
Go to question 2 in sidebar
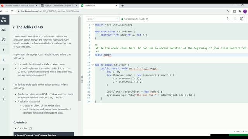[3, 59]
